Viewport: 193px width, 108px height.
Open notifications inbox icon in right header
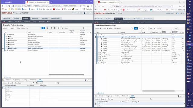(x=177, y=13)
